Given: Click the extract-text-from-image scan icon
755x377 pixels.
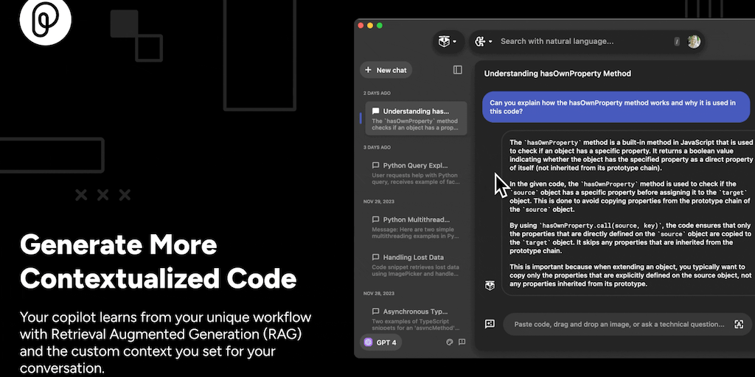Looking at the screenshot, I should (739, 324).
